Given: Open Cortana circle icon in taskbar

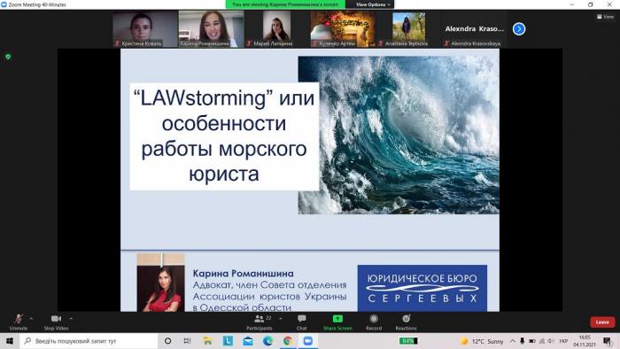Looking at the screenshot, I should 167,341.
